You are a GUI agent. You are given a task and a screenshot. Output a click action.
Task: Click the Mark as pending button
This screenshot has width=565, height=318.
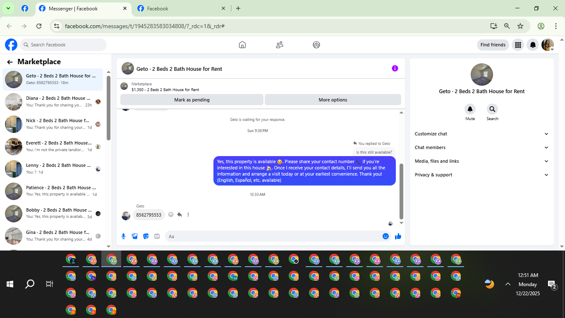192,100
